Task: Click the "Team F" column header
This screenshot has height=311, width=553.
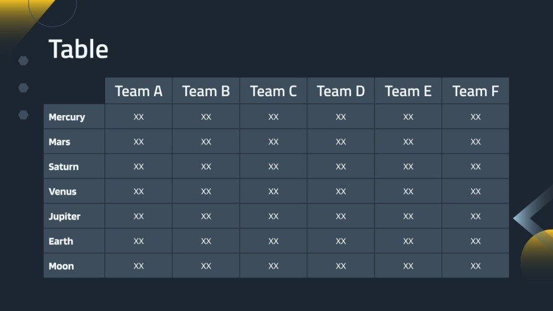Action: [x=475, y=91]
